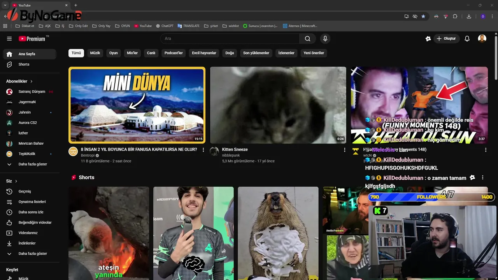Click the search magnifier button
The width and height of the screenshot is (498, 280).
(307, 38)
